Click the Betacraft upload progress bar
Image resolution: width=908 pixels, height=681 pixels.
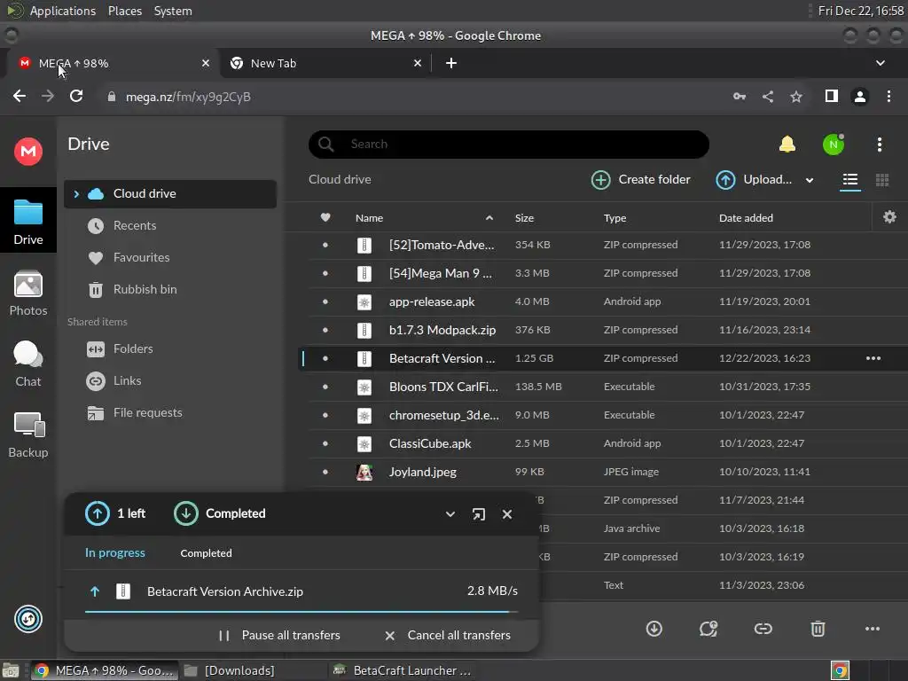(301, 612)
